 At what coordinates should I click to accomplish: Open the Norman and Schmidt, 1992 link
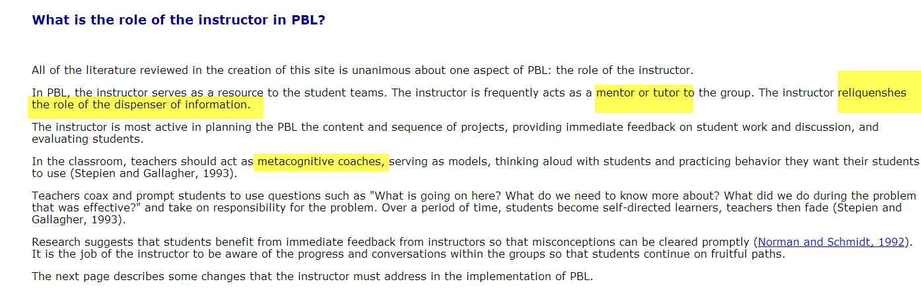point(831,242)
